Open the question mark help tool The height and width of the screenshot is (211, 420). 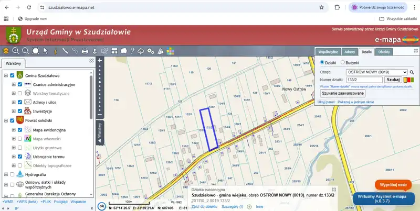coord(132,51)
